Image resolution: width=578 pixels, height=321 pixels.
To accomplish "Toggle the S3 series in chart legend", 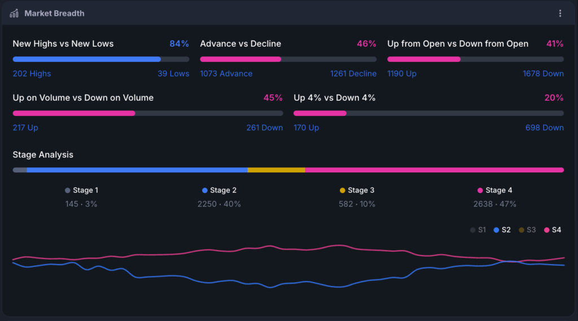I will [527, 230].
